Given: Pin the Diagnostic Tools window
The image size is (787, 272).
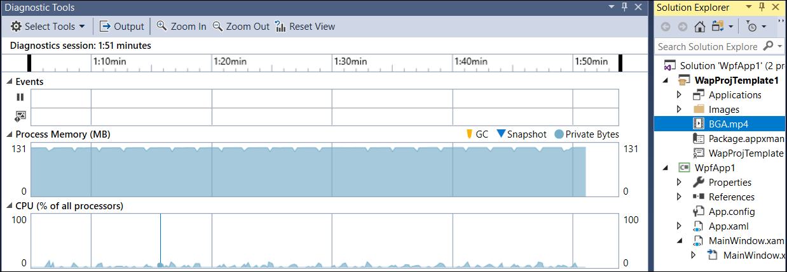Looking at the screenshot, I should pos(624,8).
